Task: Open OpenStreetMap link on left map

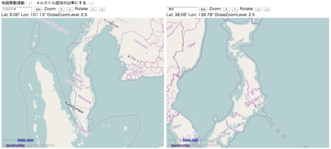Action: (x=15, y=145)
